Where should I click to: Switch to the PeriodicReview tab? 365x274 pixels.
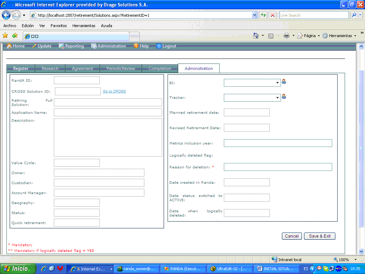(x=121, y=68)
